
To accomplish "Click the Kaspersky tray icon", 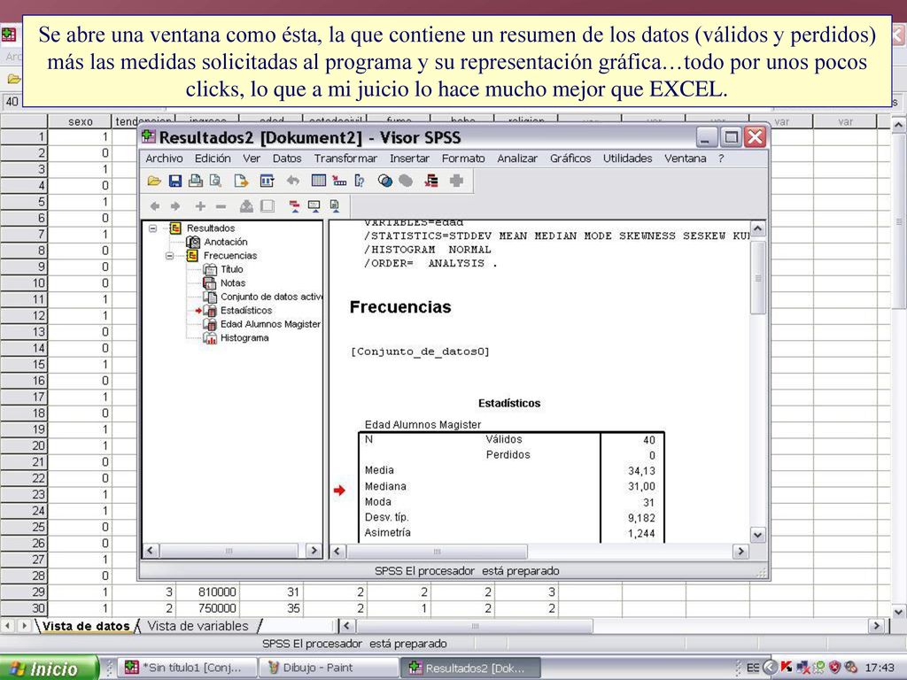I will click(787, 668).
